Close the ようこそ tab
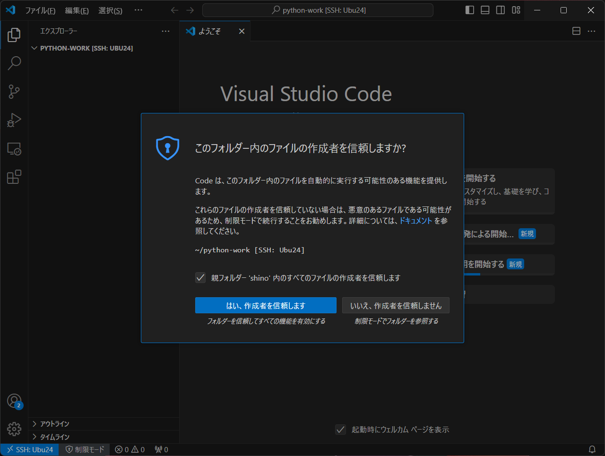The width and height of the screenshot is (605, 456). pyautogui.click(x=242, y=31)
